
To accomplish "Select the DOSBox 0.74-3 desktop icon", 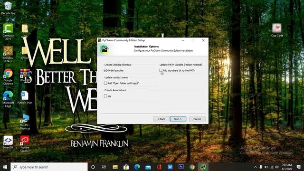I will click(8, 54).
